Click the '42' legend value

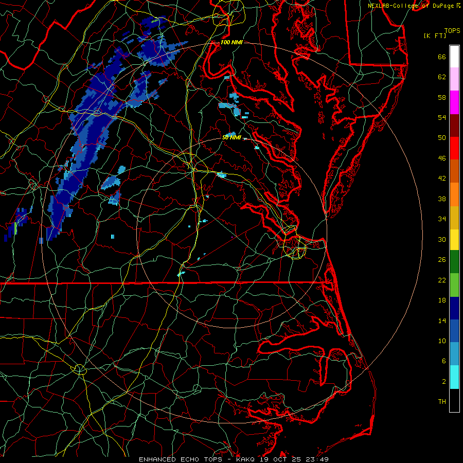tap(442, 179)
